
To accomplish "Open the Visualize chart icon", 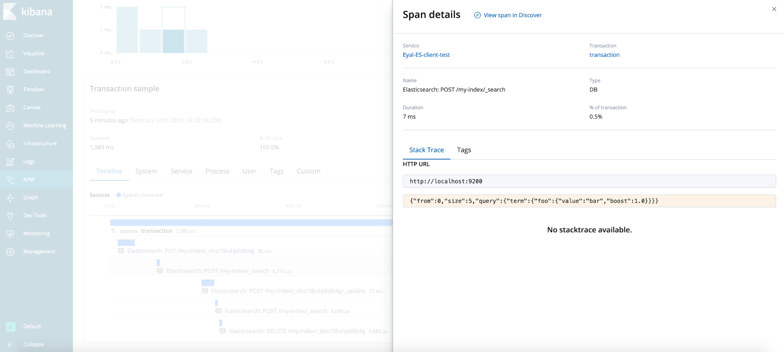I will 11,54.
